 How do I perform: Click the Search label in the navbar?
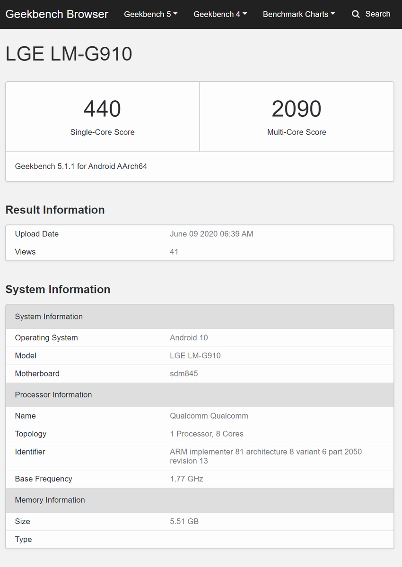point(378,14)
